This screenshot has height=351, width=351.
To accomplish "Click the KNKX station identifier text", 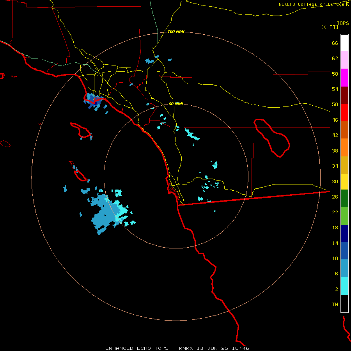I will click(x=187, y=348).
